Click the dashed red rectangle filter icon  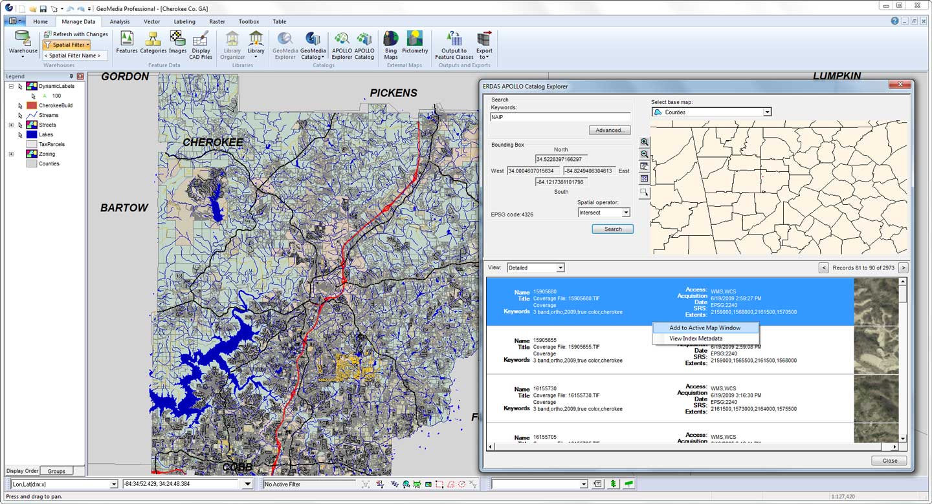click(439, 484)
